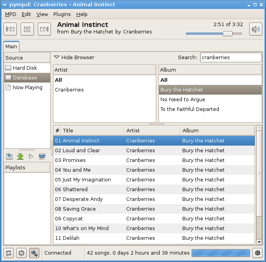Select Bury the Hatchet album

(x=210, y=90)
